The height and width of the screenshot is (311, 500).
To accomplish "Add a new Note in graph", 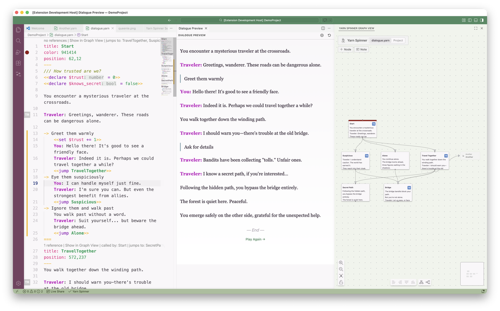I will (x=361, y=49).
